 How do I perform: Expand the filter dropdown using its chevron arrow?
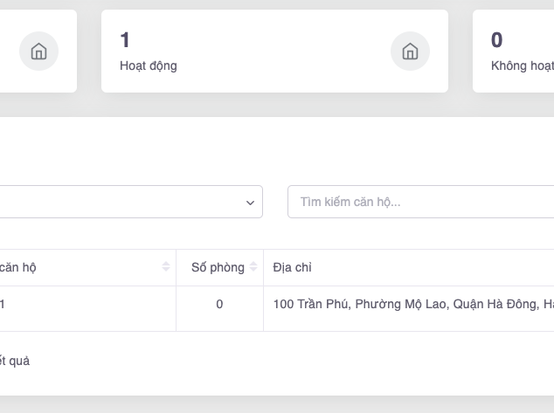click(250, 203)
